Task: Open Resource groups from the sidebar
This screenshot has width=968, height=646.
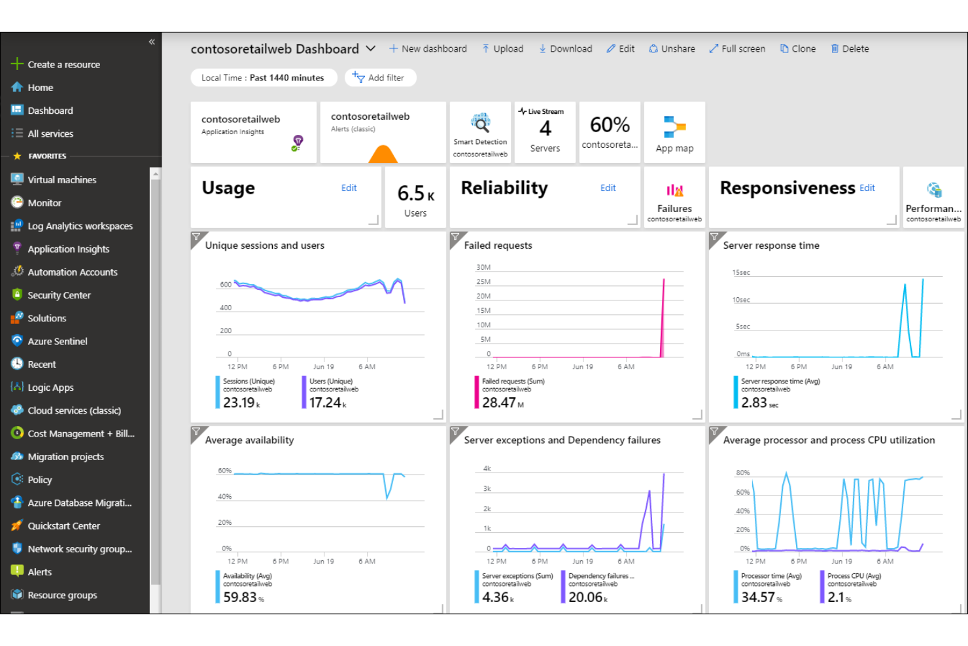Action: 62,595
